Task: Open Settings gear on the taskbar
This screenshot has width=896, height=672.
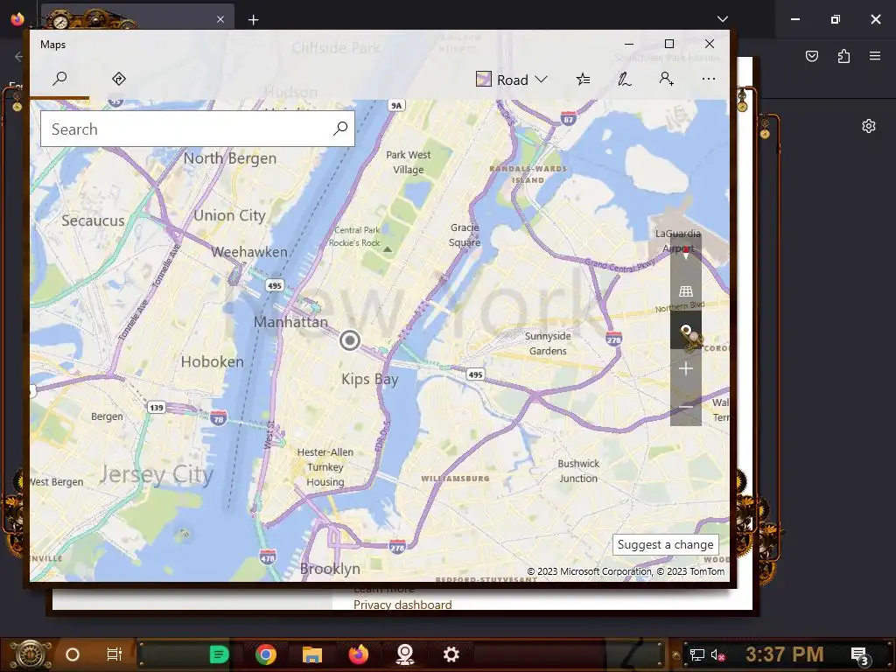Action: click(451, 654)
